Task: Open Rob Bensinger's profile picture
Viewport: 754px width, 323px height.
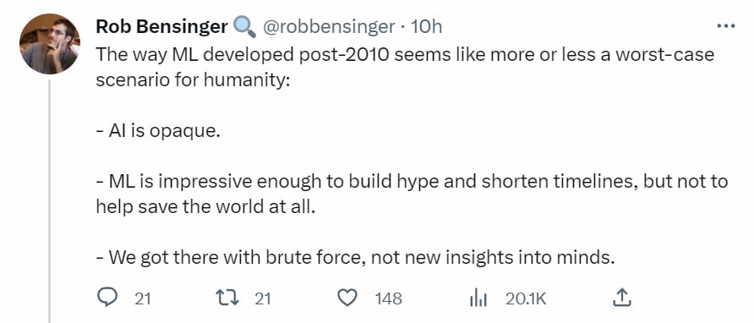Action: pyautogui.click(x=50, y=44)
